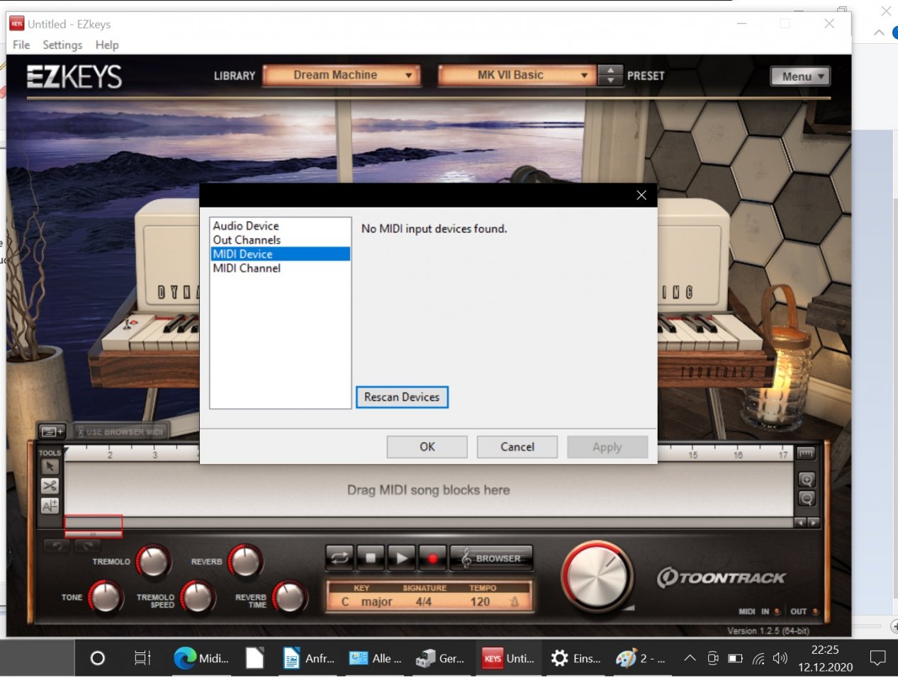Open the 'Ger...' device manager taskbar item
This screenshot has width=898, height=680.
pyautogui.click(x=441, y=659)
